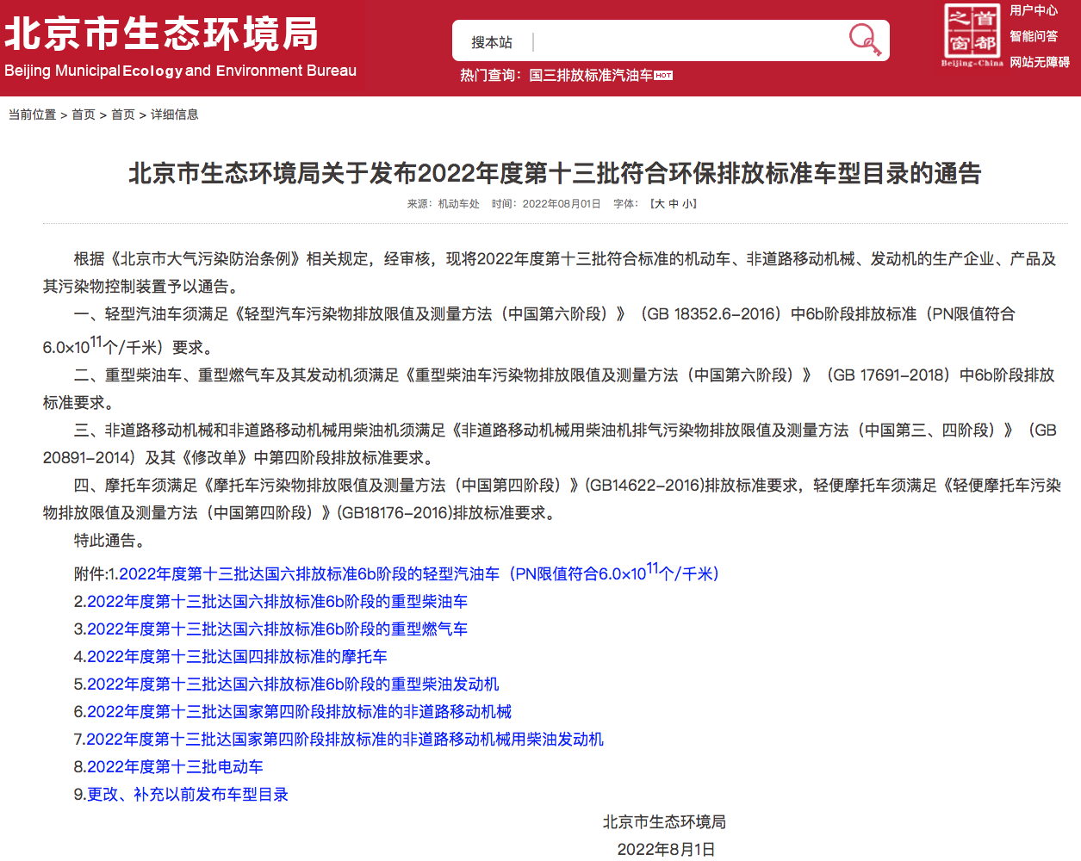The width and height of the screenshot is (1081, 861).
Task: Set font size to 中
Action: (674, 204)
